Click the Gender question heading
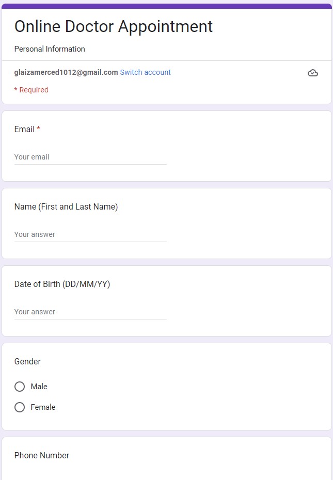The height and width of the screenshot is (480, 333). pos(27,361)
